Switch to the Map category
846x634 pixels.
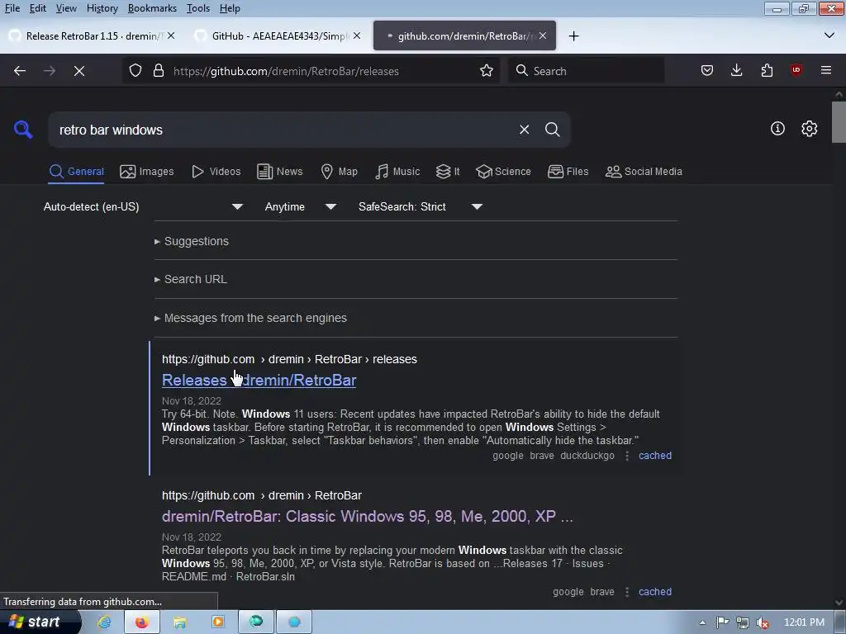(339, 172)
